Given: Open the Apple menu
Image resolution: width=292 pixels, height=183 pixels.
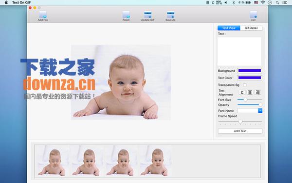Looking at the screenshot, I should coord(6,2).
